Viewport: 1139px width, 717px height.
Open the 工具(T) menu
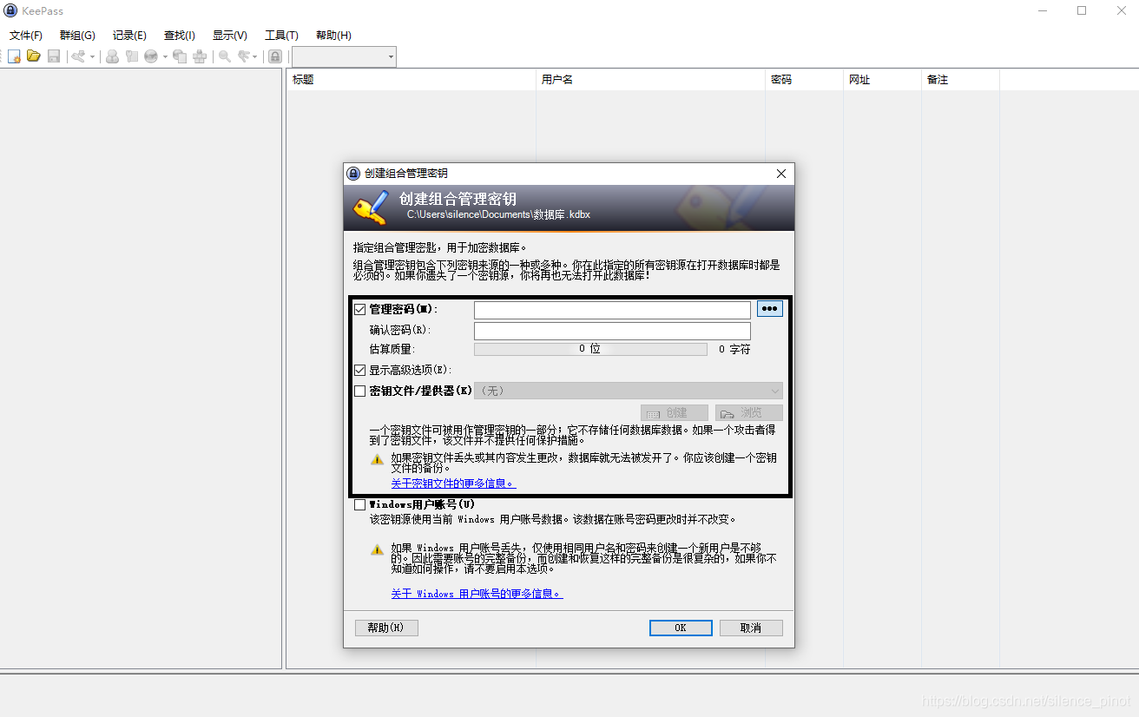pos(281,36)
